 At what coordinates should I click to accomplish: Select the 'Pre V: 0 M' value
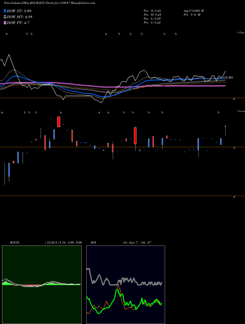pos(192,15)
